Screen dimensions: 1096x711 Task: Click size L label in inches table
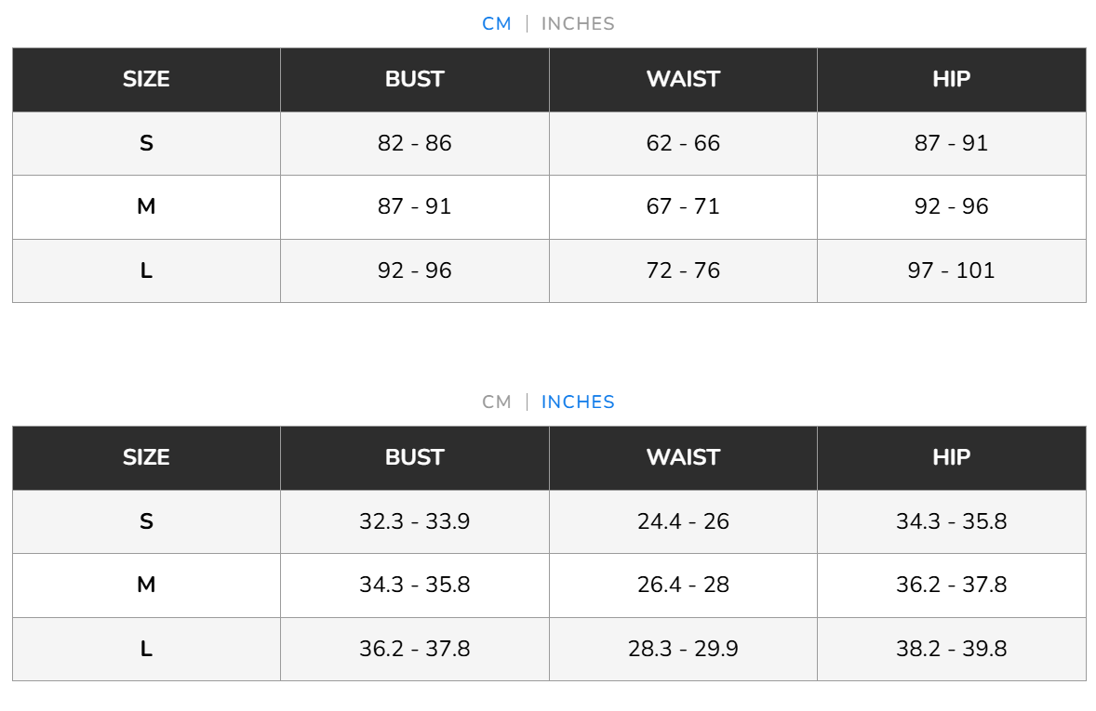click(146, 649)
